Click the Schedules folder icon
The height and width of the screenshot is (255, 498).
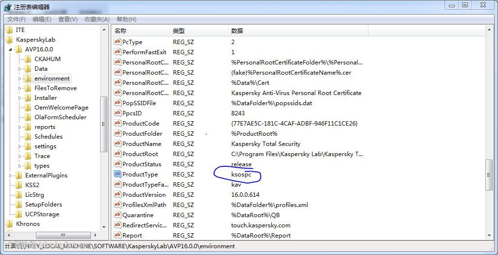point(28,137)
